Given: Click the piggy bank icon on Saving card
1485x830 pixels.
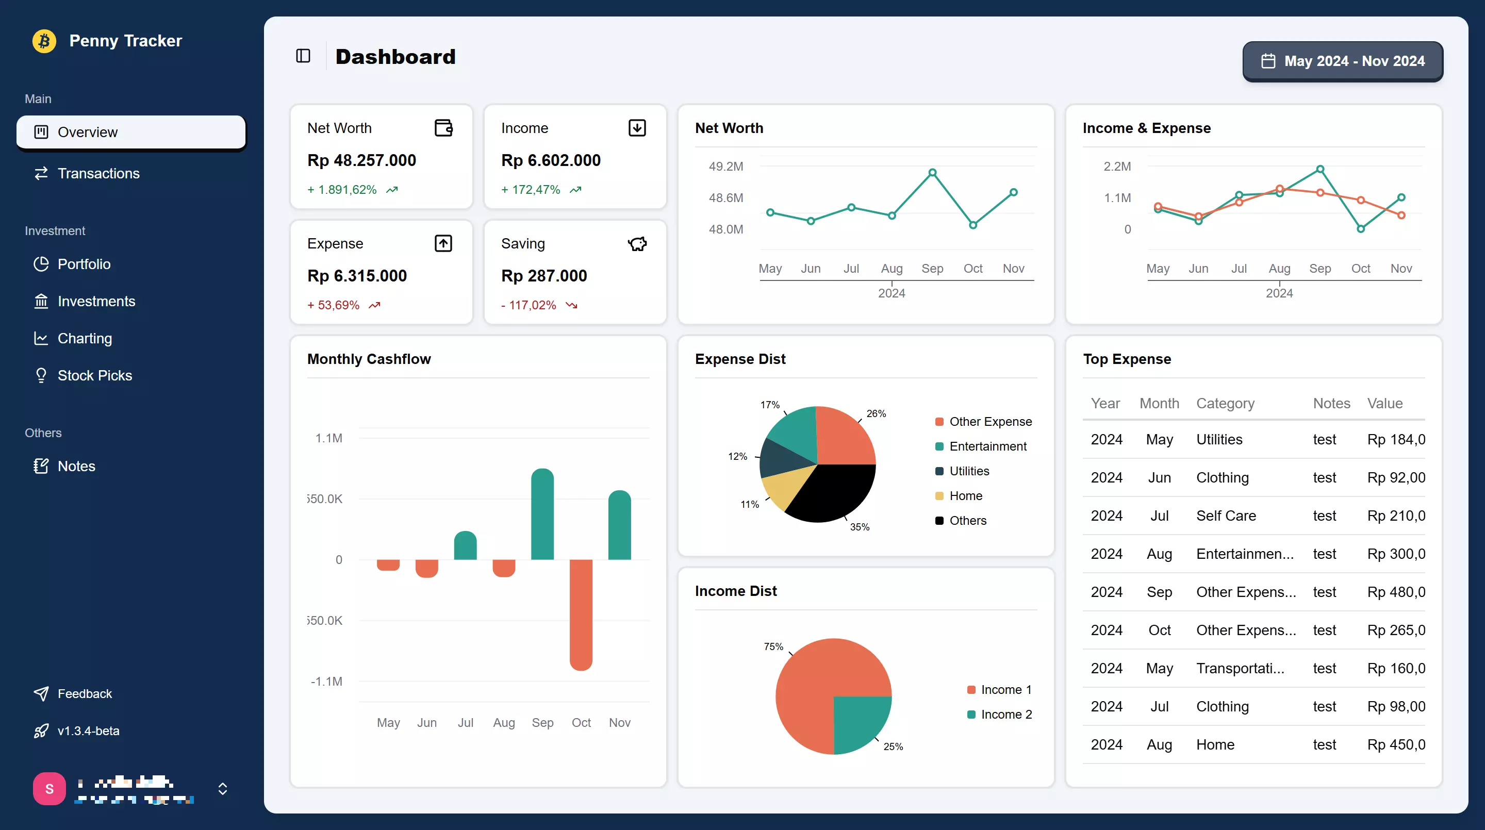Looking at the screenshot, I should point(637,243).
